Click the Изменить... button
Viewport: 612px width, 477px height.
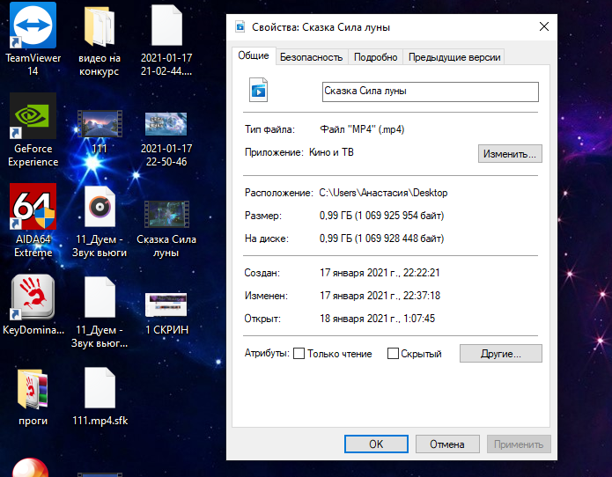coord(510,154)
